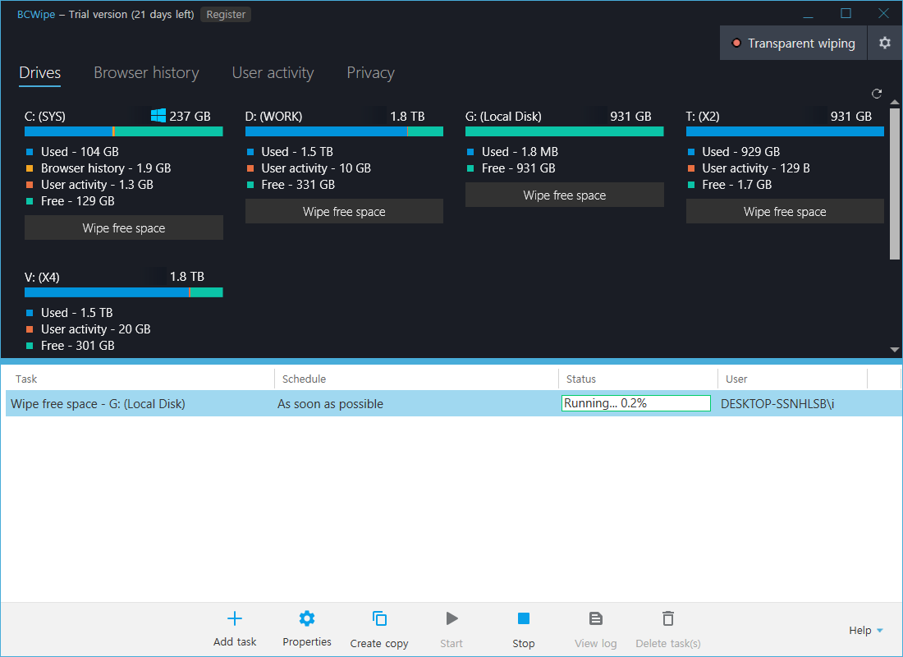This screenshot has width=903, height=657.
Task: Click 'User activity - 1.3 GB' on C:
Action: point(98,185)
